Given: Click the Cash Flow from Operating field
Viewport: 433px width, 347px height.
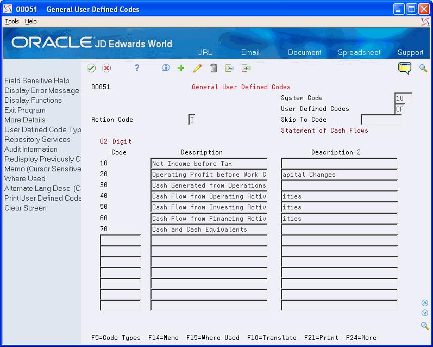Looking at the screenshot, I should pos(209,196).
